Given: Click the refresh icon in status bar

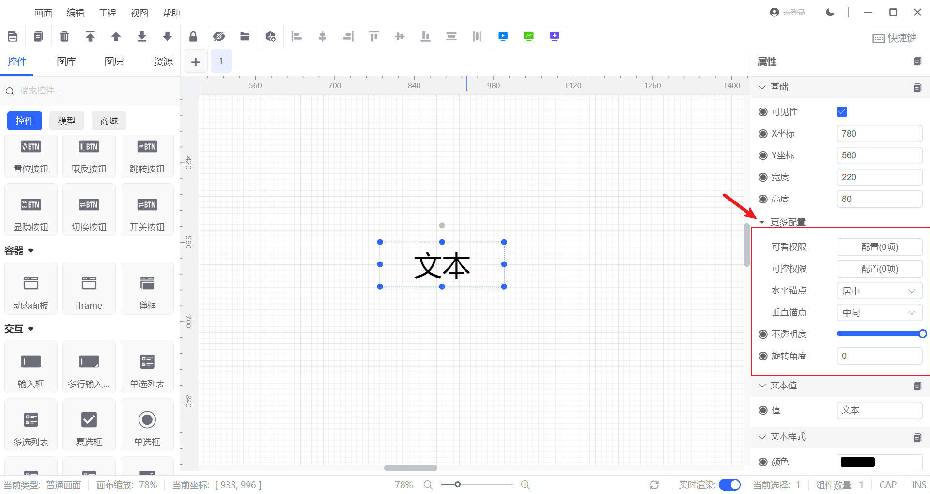Looking at the screenshot, I should 654,485.
